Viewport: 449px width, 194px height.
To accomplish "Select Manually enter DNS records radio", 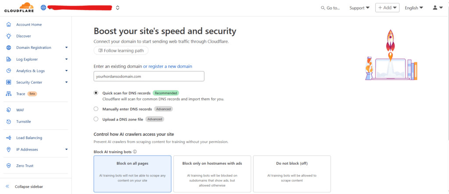I will [96, 109].
